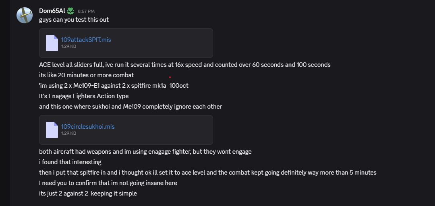The image size is (435, 206).
Task: Click the message "guys can you test this out"
Action: point(74,20)
